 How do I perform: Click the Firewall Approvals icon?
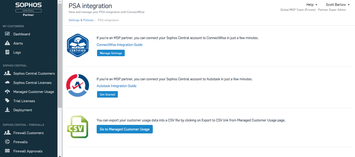(7, 151)
